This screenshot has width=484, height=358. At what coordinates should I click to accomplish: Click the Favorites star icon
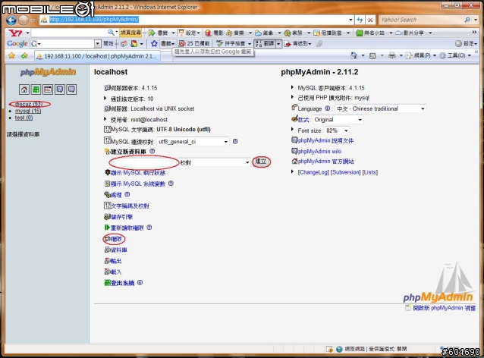[11, 55]
